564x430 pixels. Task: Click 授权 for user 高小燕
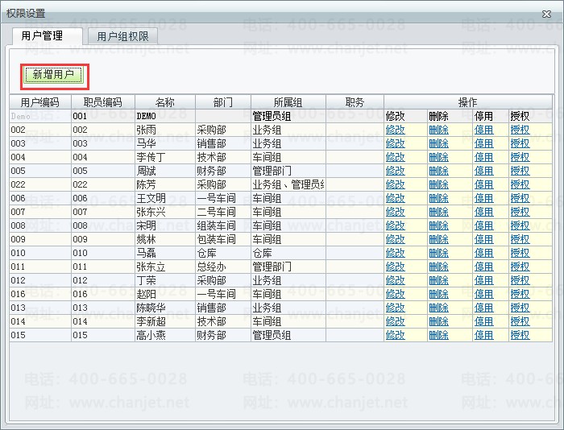[520, 335]
